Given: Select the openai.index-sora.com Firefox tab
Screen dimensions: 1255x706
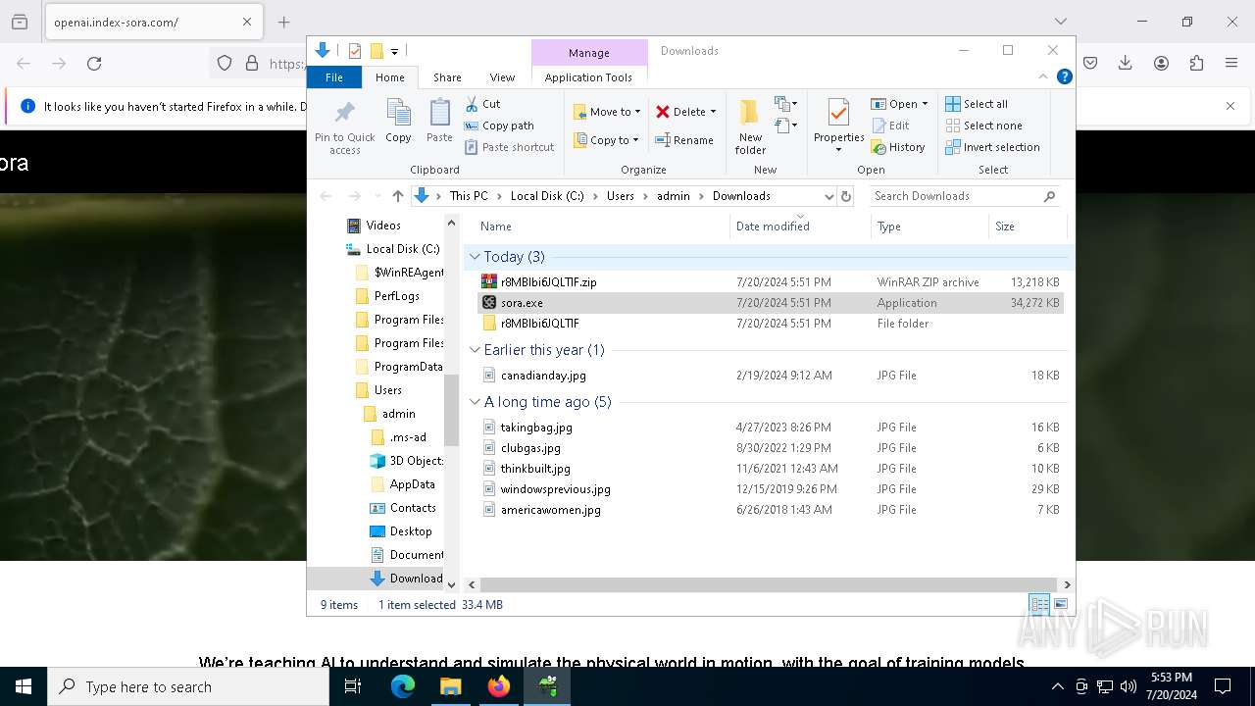Looking at the screenshot, I should [x=152, y=22].
